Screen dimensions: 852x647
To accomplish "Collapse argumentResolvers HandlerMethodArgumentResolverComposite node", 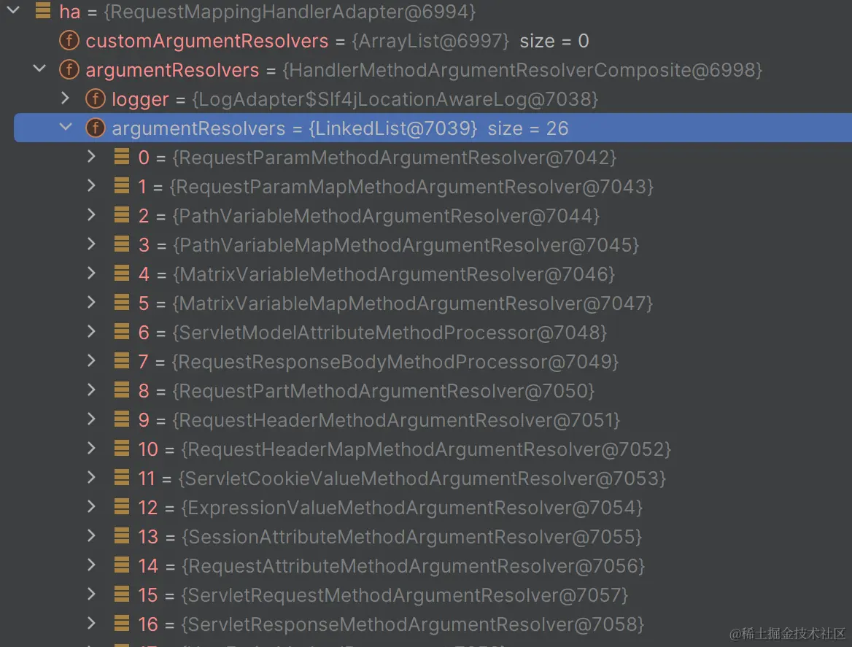I will (39, 69).
